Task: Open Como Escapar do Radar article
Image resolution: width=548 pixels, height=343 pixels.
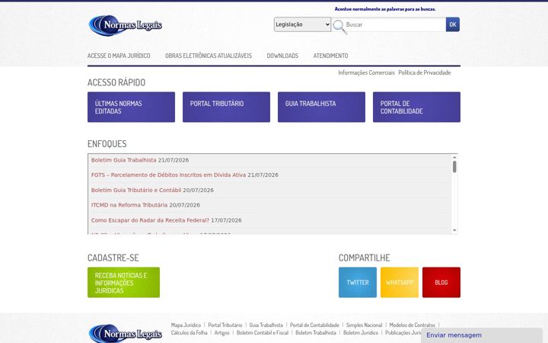Action: (150, 220)
